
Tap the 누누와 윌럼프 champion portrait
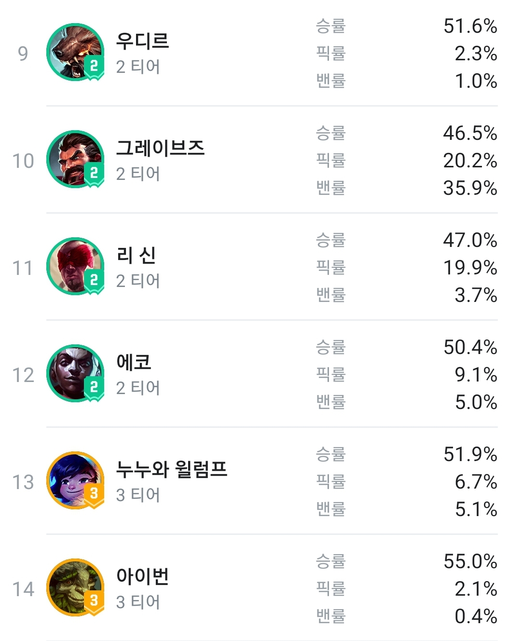pyautogui.click(x=75, y=480)
